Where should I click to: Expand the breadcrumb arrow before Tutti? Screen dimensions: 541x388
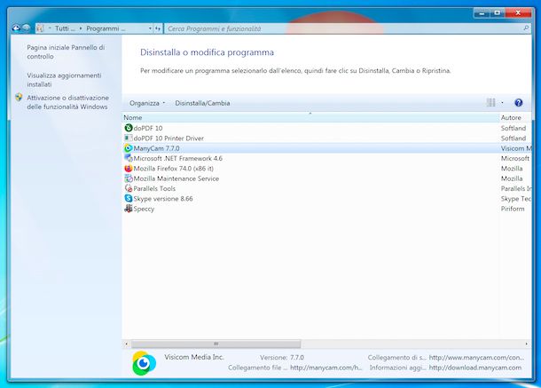(50, 28)
